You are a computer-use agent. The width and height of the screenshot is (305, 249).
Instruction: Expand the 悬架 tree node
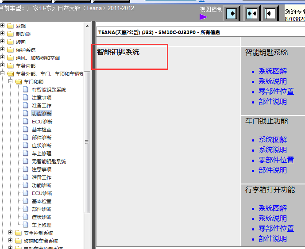(x=2, y=26)
